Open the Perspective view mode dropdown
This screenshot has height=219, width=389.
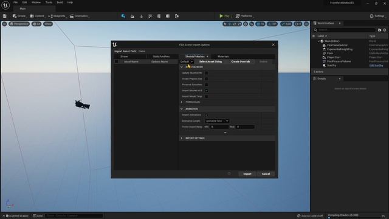19,24
